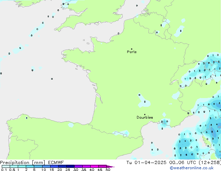Select the 10–15 mm legend swatch
Viewport: 221px width, 171px height.
46,166
